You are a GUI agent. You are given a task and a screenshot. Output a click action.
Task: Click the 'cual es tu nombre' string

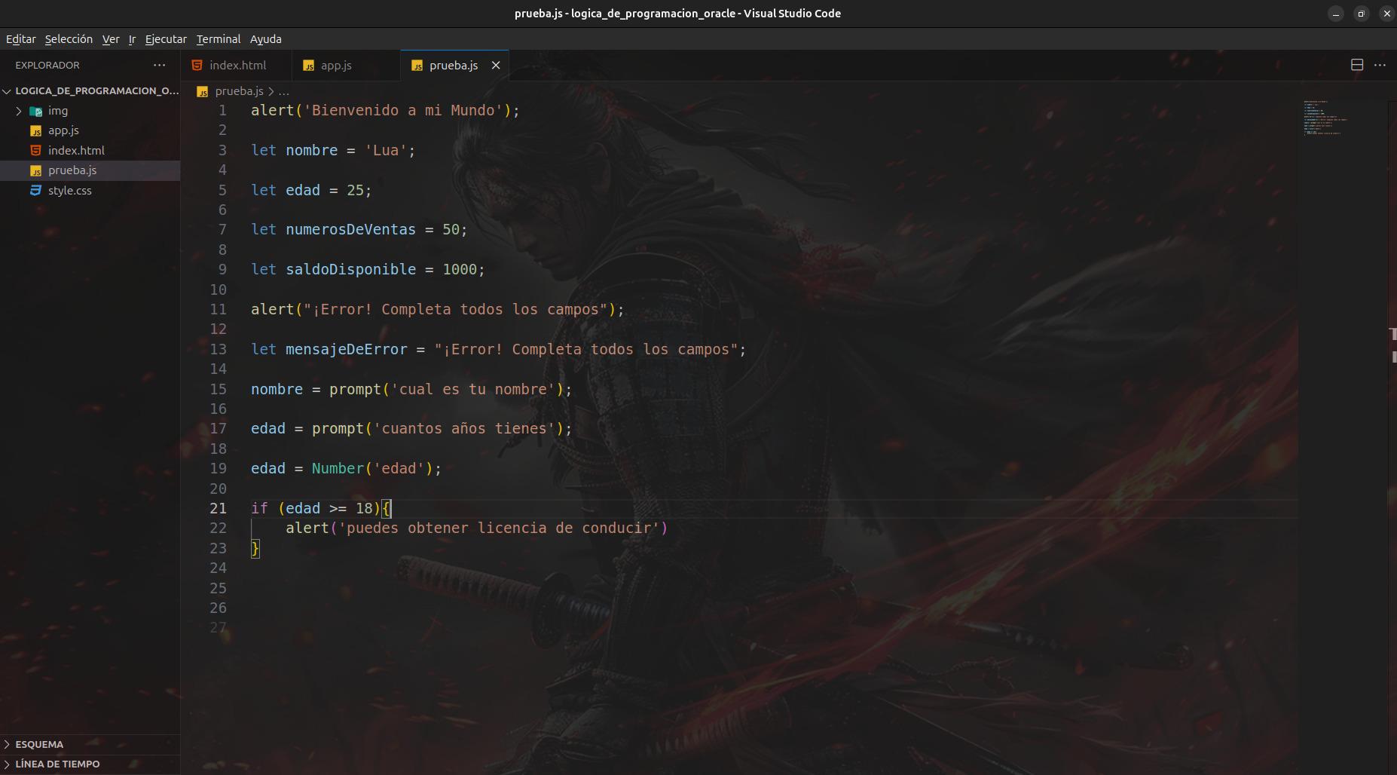point(472,389)
